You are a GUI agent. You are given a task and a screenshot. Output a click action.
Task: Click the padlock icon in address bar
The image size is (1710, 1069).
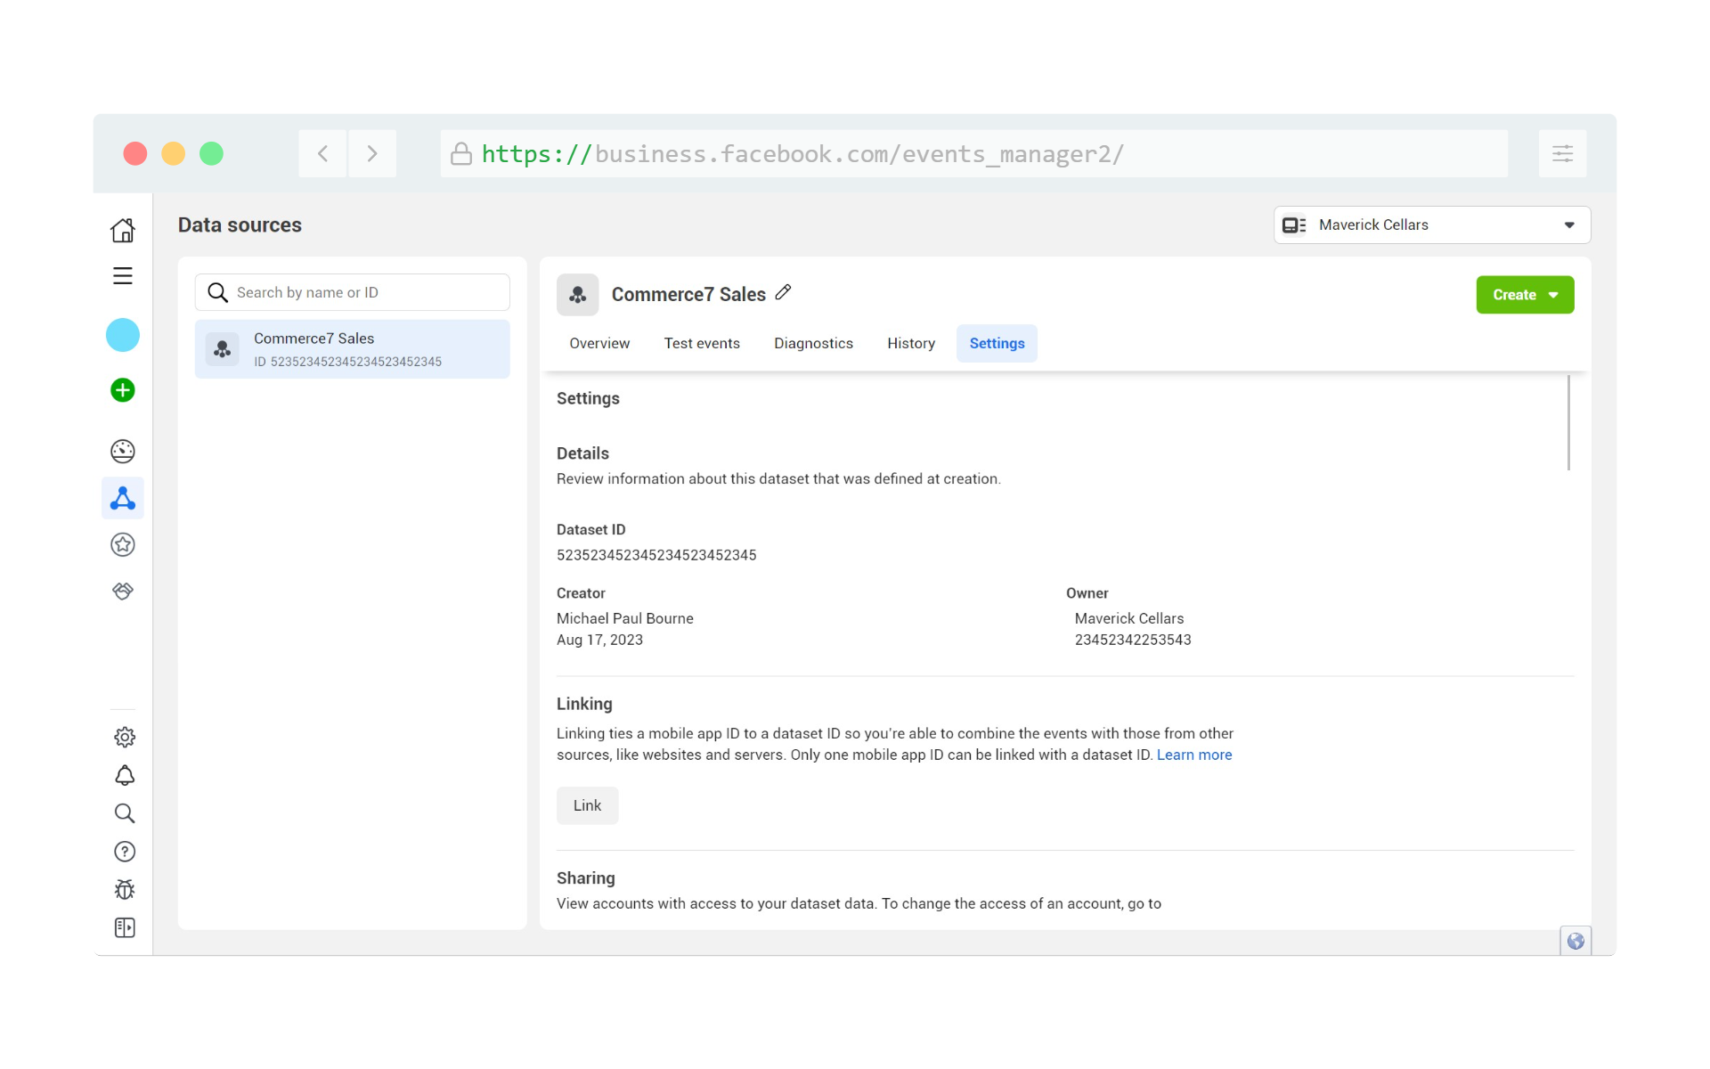[x=461, y=153]
